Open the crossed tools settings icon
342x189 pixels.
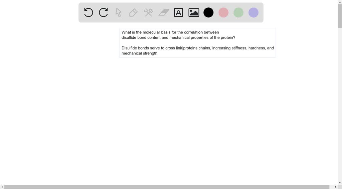(x=148, y=13)
